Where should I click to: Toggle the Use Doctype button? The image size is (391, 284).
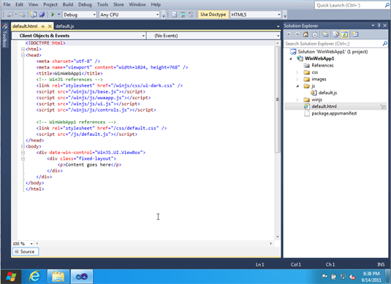(x=213, y=15)
